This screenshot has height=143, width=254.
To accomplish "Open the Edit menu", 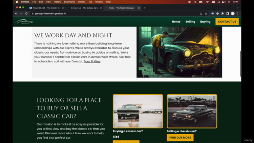I will [41, 2].
